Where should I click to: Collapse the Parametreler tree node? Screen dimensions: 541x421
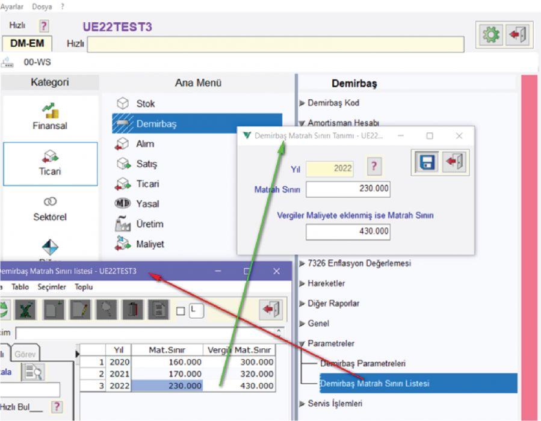302,344
